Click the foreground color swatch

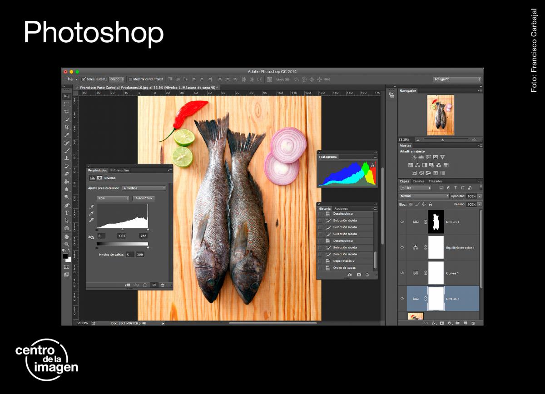65,256
